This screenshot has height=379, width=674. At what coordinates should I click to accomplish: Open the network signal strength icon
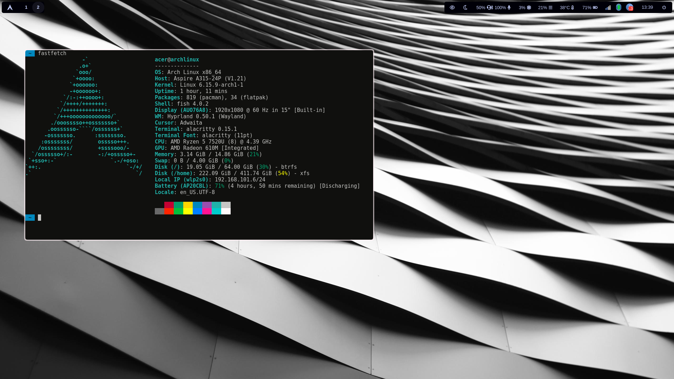[x=608, y=7]
